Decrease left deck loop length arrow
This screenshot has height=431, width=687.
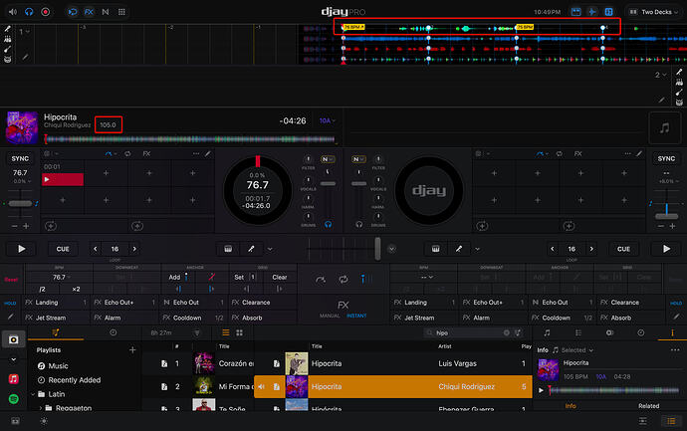coord(95,249)
